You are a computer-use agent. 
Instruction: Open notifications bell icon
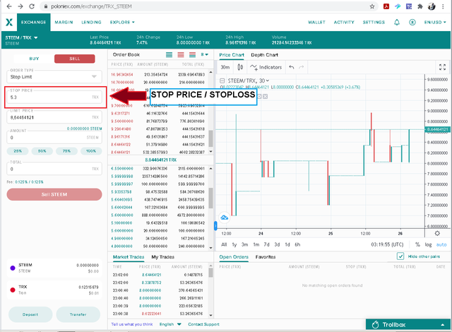[397, 22]
